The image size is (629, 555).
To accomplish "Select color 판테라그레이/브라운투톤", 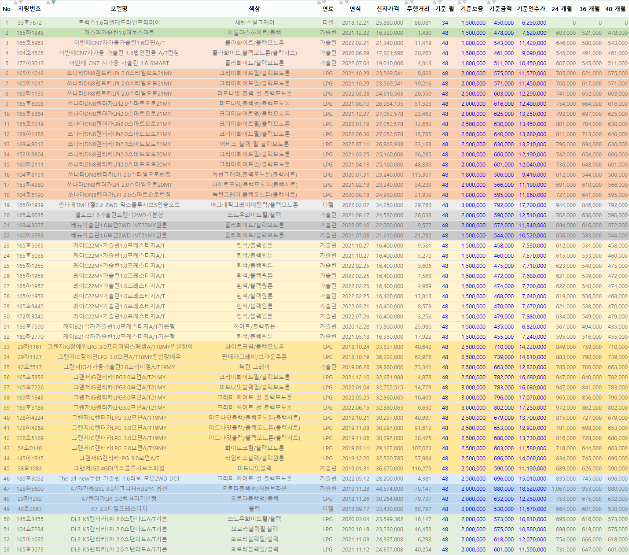I will tap(254, 357).
